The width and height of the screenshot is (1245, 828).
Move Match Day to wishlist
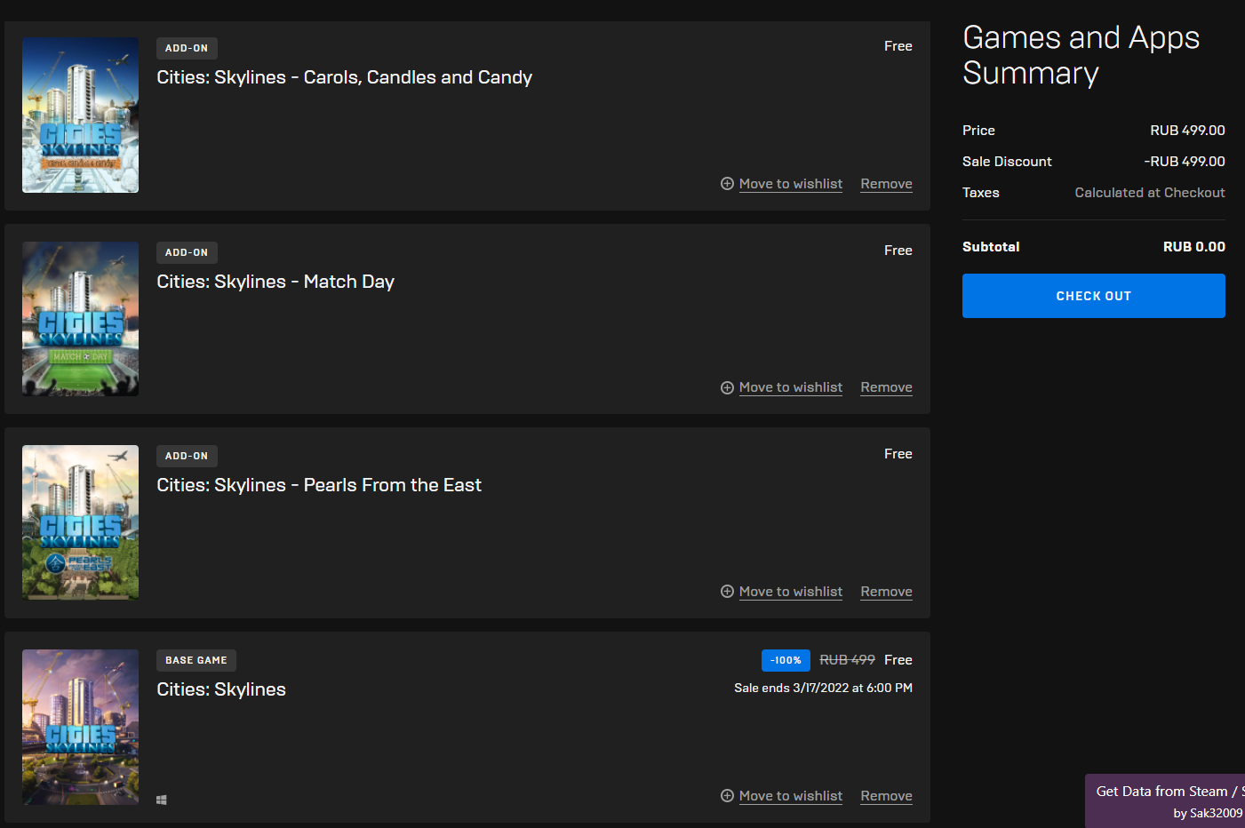(x=791, y=387)
